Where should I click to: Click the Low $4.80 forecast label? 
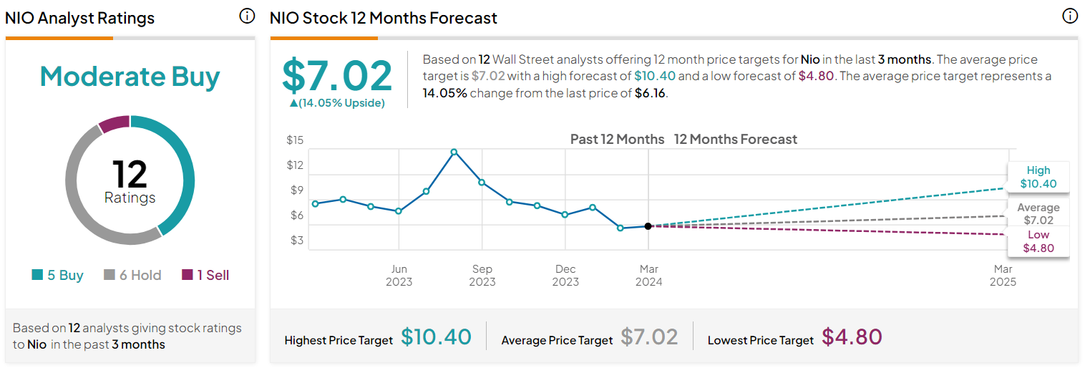tap(1038, 241)
